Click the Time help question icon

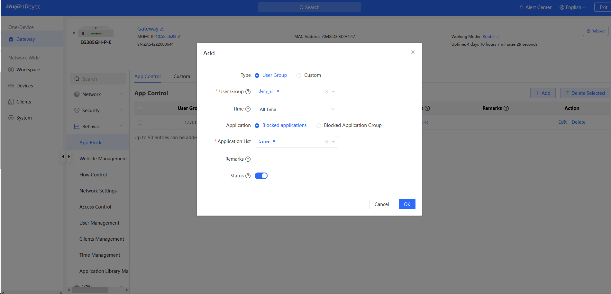(248, 109)
